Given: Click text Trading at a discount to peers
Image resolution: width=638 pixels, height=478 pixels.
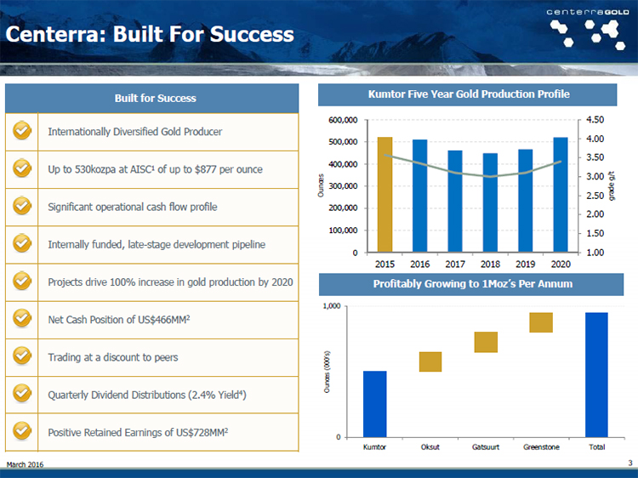Looking at the screenshot, I should pyautogui.click(x=113, y=357).
